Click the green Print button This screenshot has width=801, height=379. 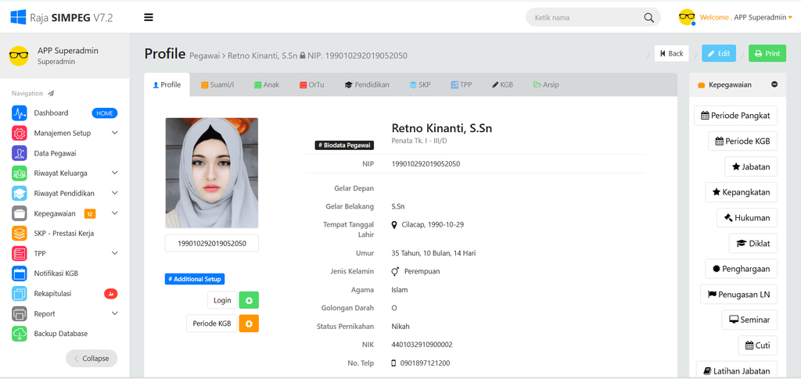(x=767, y=54)
